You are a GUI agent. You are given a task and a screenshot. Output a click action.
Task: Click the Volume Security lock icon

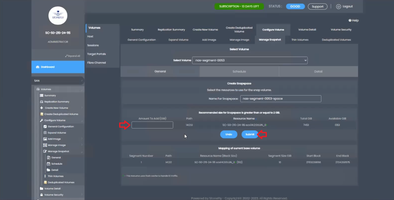[41, 194]
